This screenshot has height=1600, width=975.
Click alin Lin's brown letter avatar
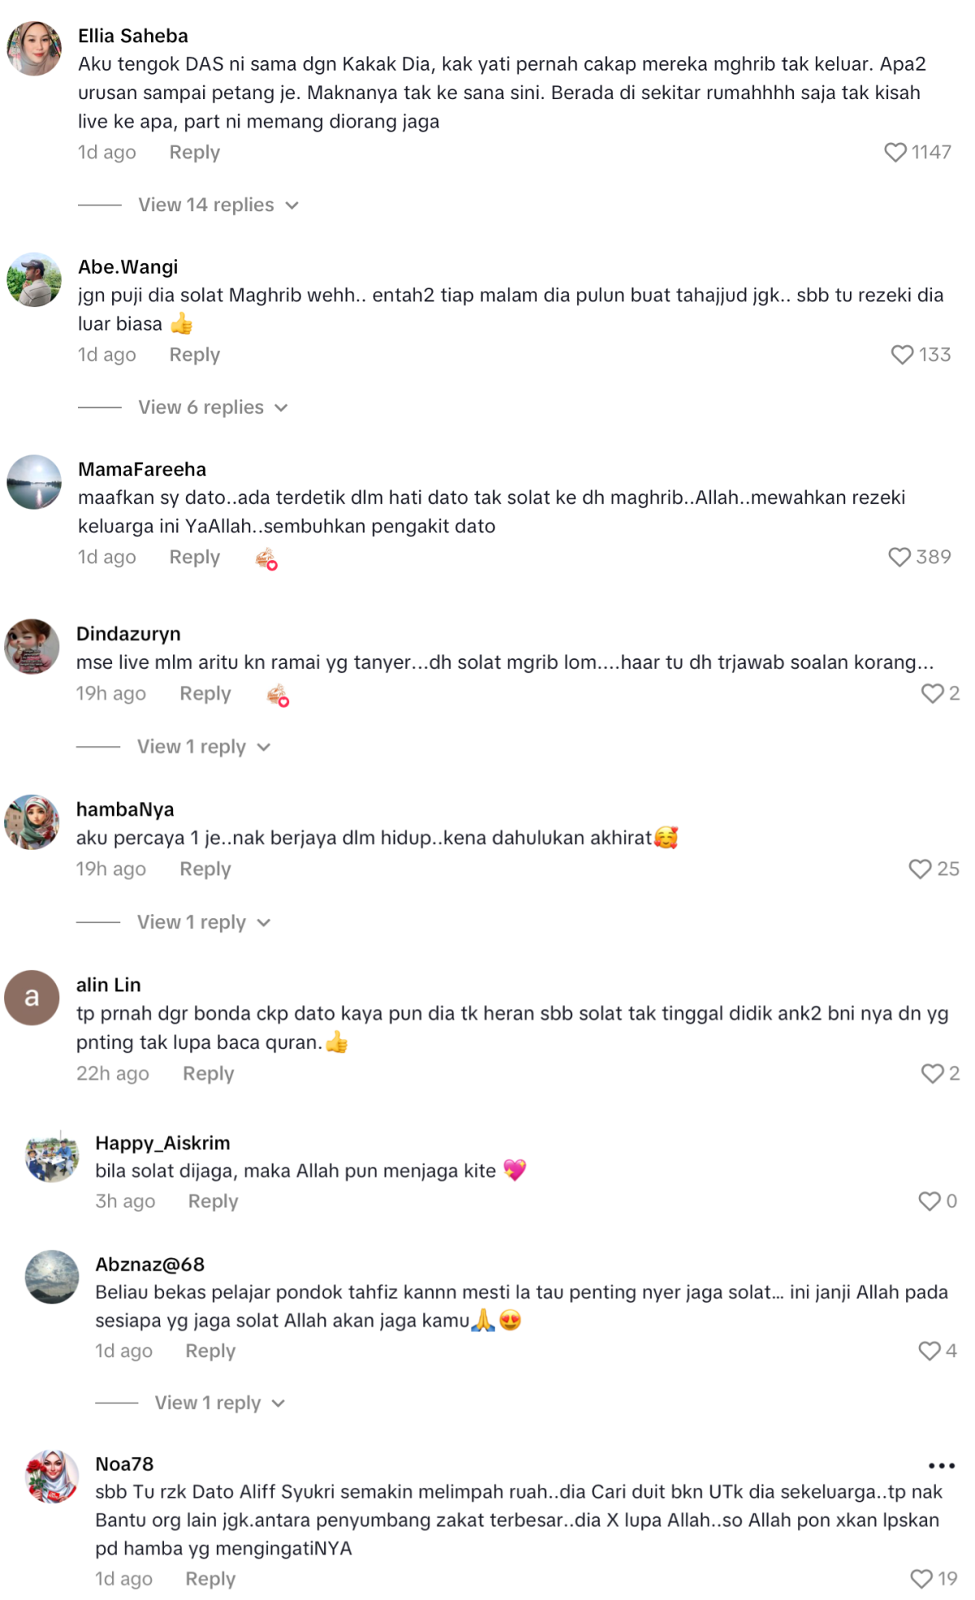click(32, 998)
